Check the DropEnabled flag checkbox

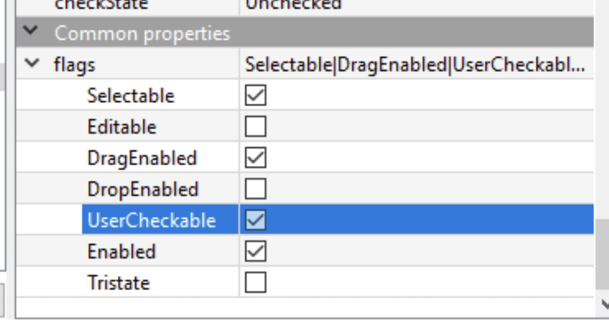[255, 189]
